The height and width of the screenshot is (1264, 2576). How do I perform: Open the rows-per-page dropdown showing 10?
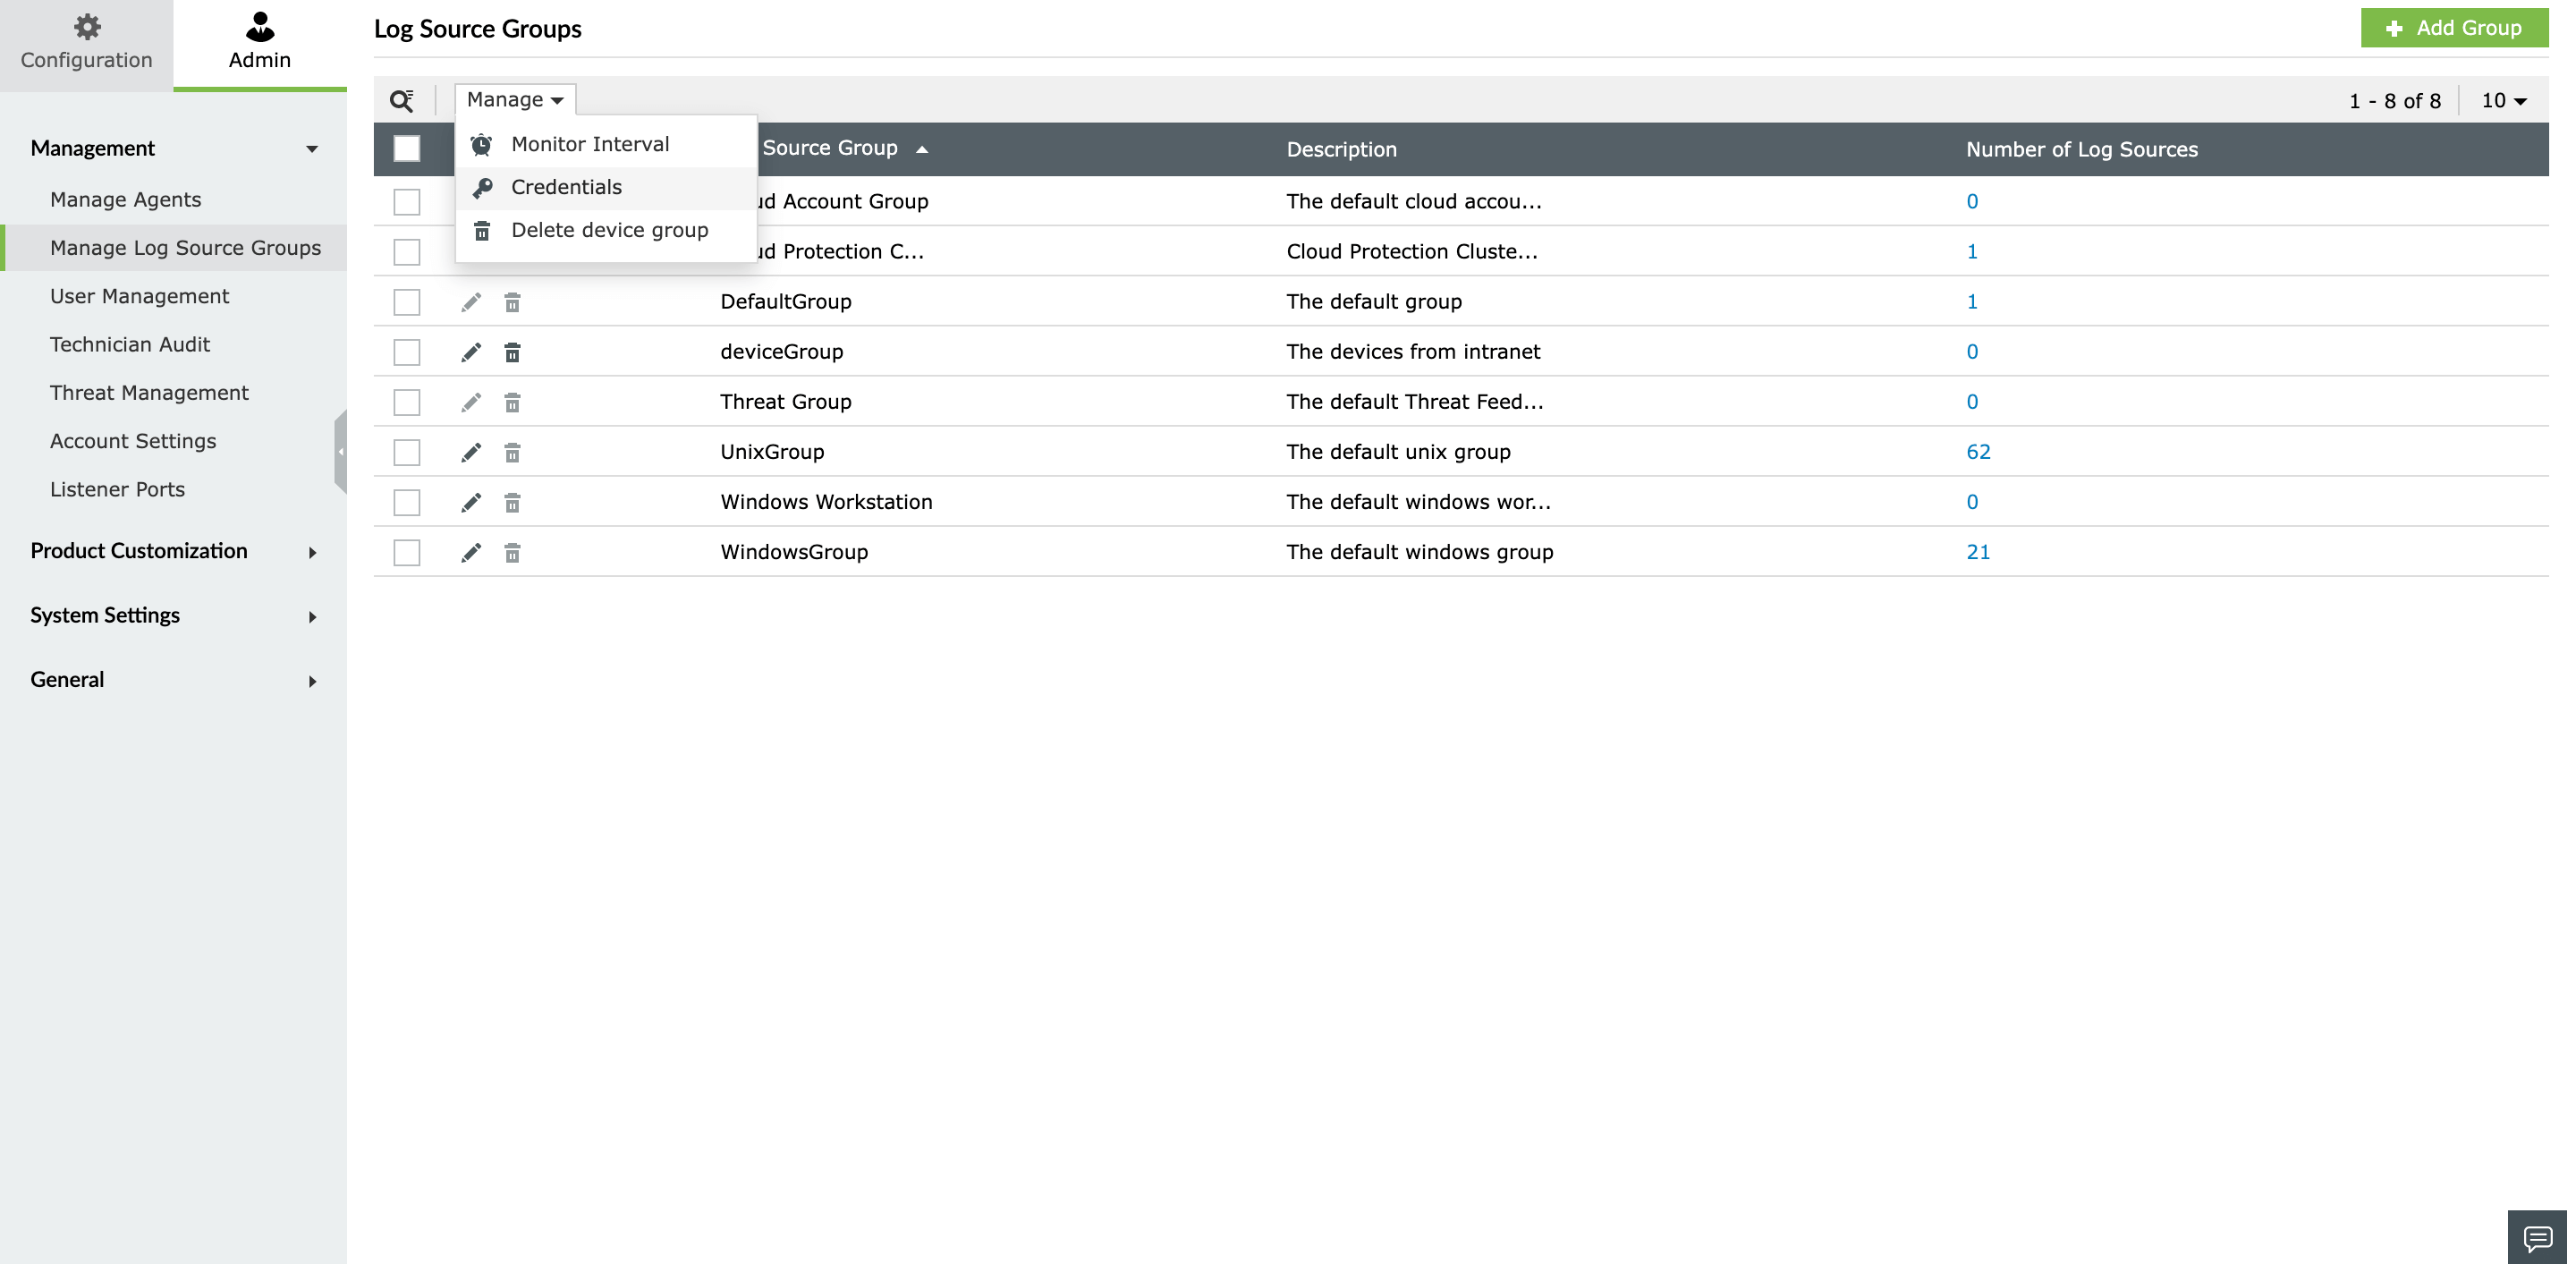[x=2504, y=101]
